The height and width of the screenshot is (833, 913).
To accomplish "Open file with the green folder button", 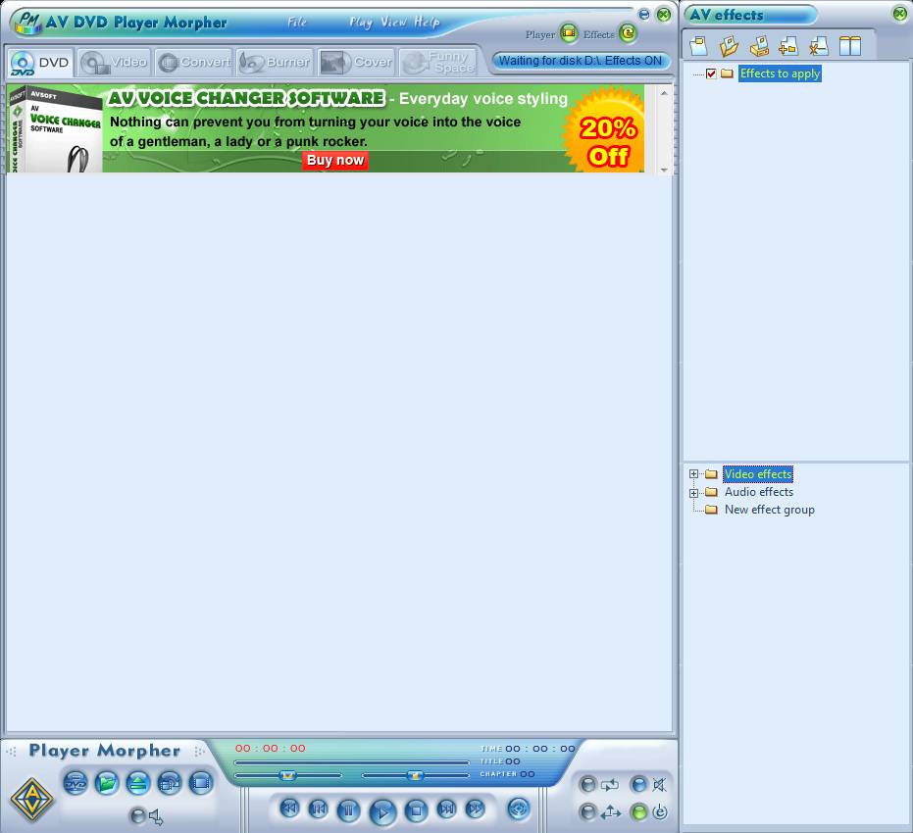I will point(107,783).
